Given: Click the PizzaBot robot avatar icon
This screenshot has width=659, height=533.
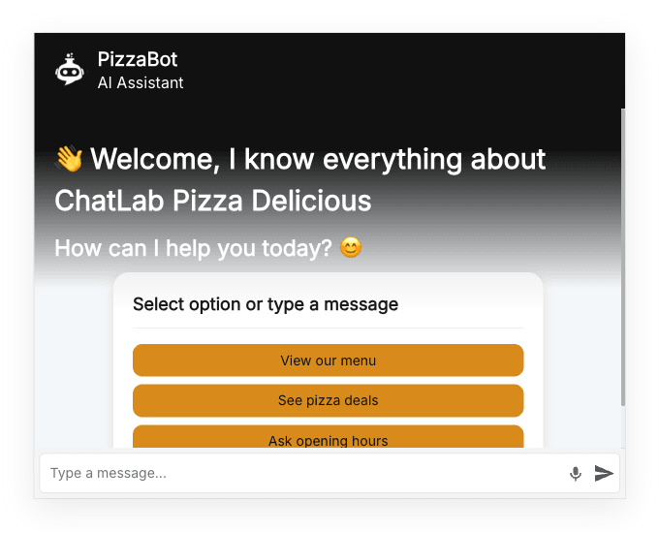Looking at the screenshot, I should 70,70.
